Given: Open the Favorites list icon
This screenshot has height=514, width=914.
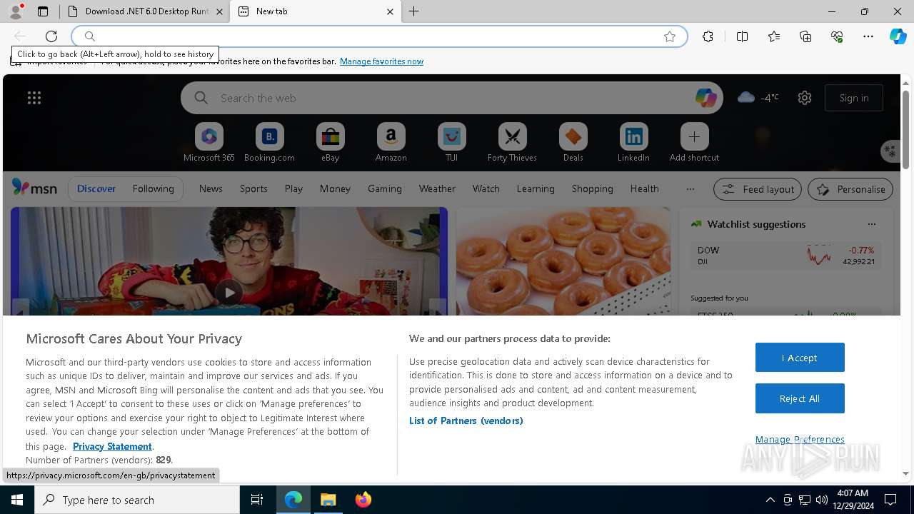Looking at the screenshot, I should click(x=774, y=36).
